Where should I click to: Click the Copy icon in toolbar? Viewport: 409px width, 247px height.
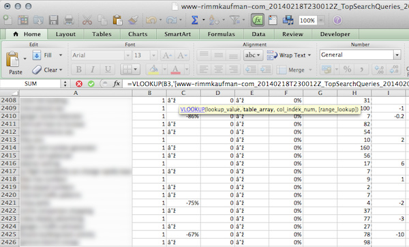(x=102, y=20)
